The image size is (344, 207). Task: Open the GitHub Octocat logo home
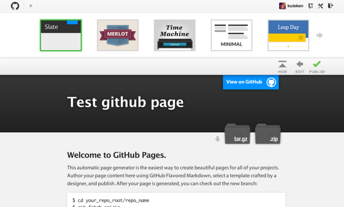[15, 6]
